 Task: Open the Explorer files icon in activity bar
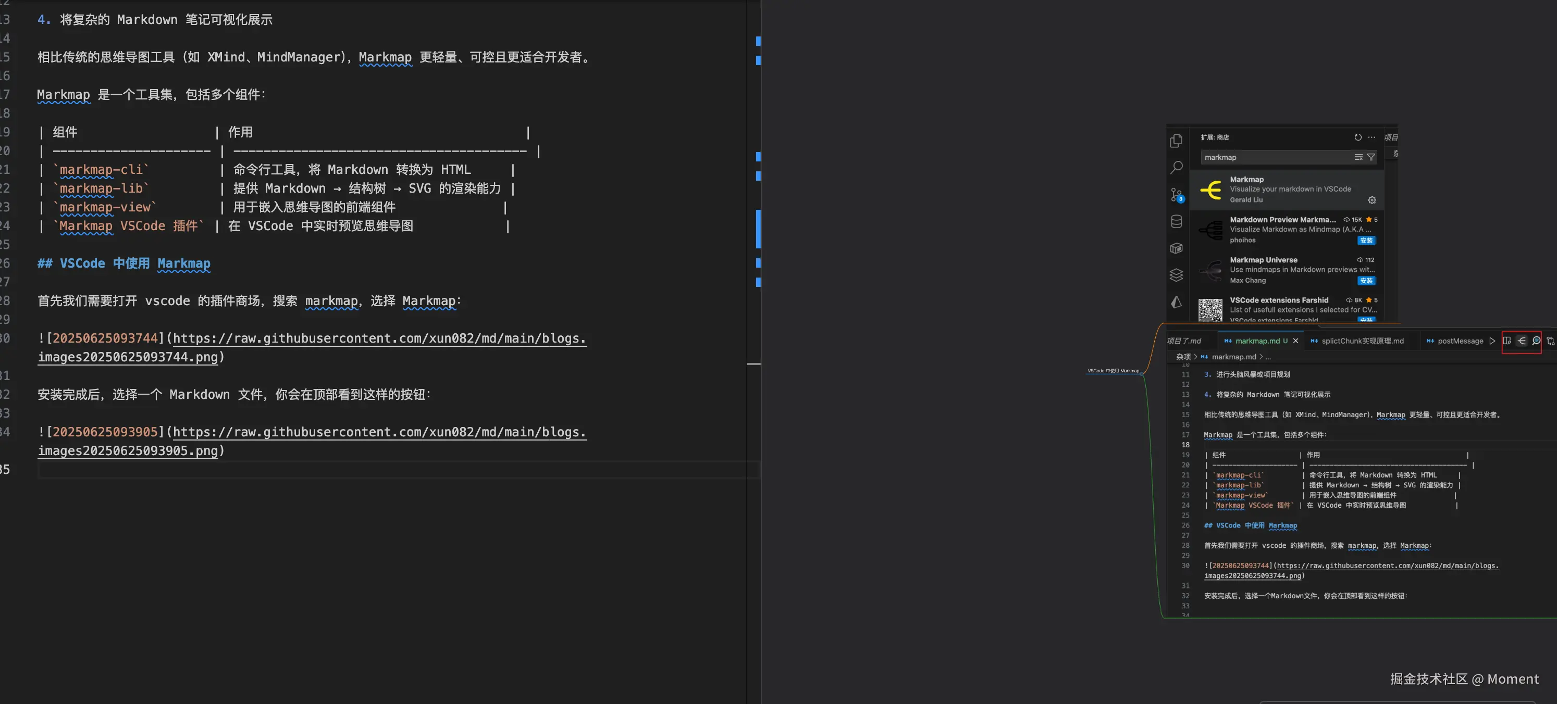(1176, 141)
